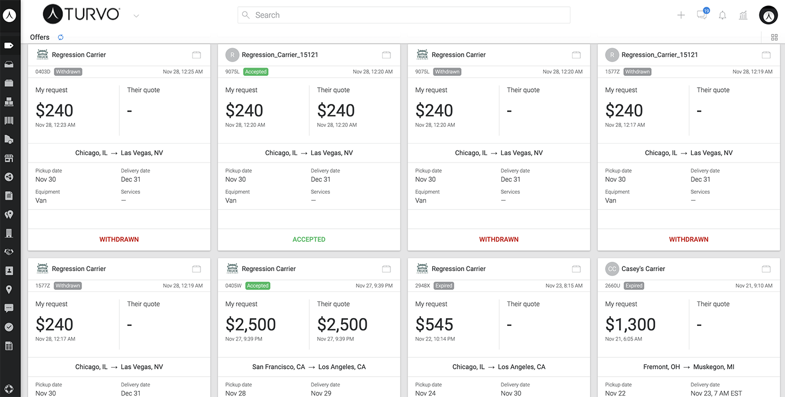Screen dimensions: 785x397
Task: Open the barcode icon in left sidebar
Action: (9, 121)
